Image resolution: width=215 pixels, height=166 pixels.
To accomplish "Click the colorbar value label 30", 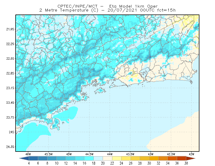I will [x=149, y=163].
